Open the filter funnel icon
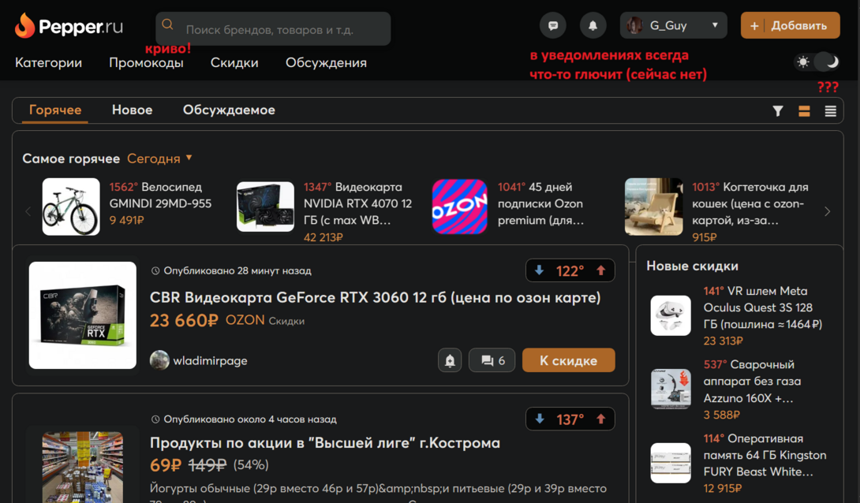 [778, 111]
